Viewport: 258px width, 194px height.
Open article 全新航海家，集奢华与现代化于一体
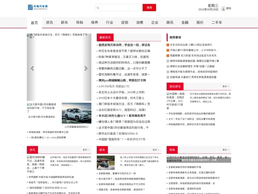pos(117,174)
